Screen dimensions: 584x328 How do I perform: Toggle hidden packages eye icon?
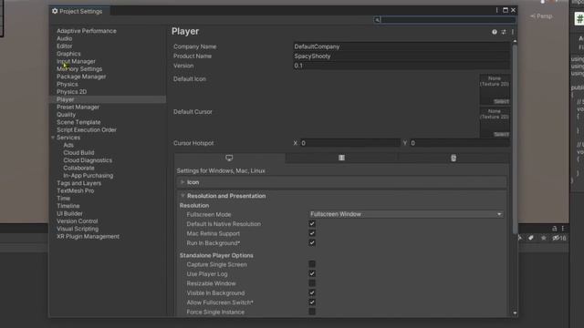(558, 238)
